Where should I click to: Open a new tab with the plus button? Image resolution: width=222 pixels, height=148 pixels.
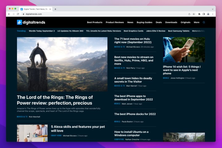pos(55,9)
